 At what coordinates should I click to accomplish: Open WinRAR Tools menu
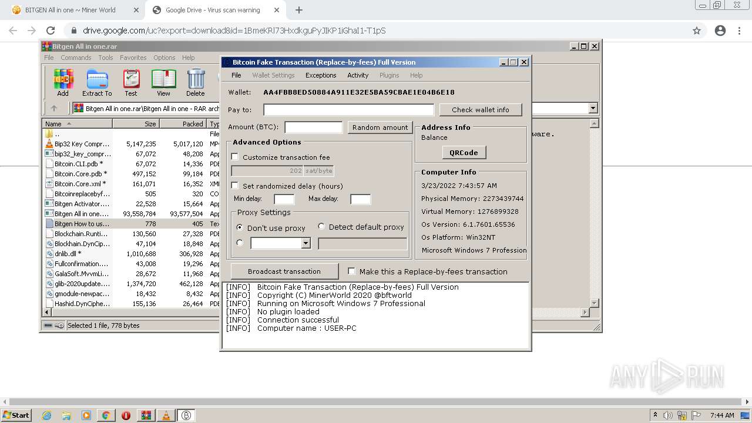click(106, 58)
